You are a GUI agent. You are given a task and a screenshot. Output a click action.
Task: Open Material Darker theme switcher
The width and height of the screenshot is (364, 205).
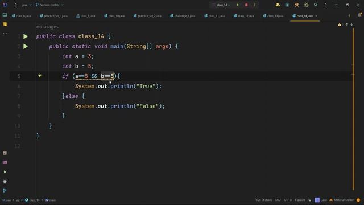pyautogui.click(x=342, y=200)
